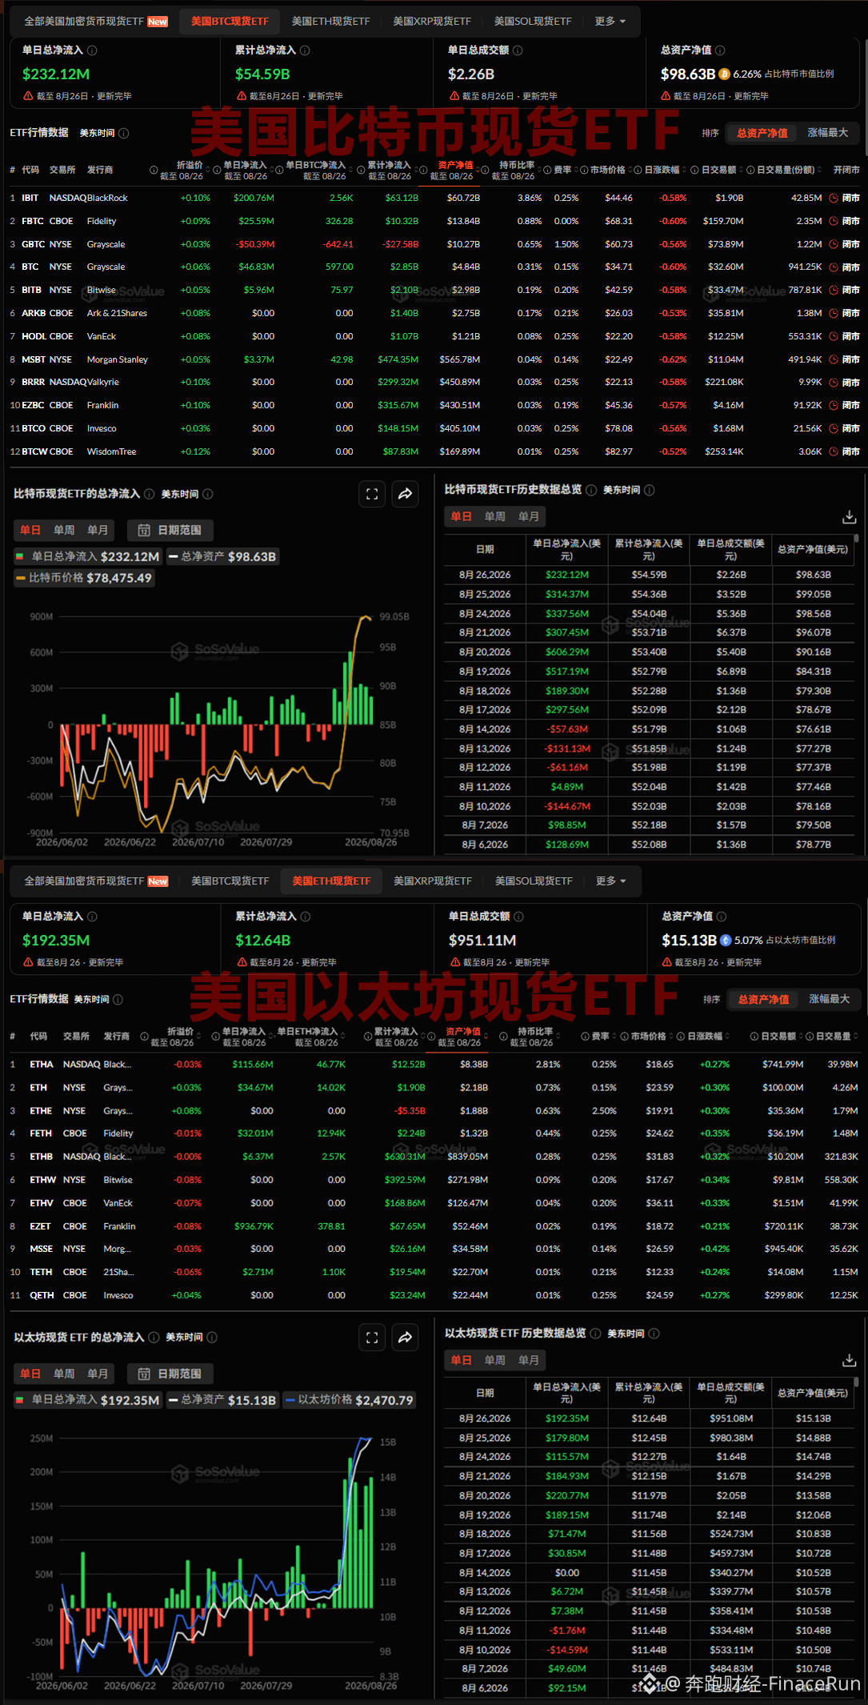This screenshot has width=868, height=1705.
Task: Open the info icon beside 累计总净流入 $12.64B
Action: [306, 917]
